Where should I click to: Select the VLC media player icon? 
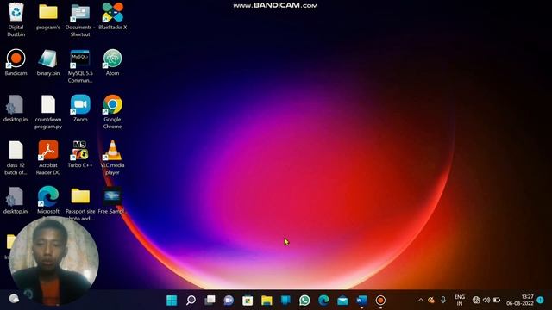click(x=113, y=158)
